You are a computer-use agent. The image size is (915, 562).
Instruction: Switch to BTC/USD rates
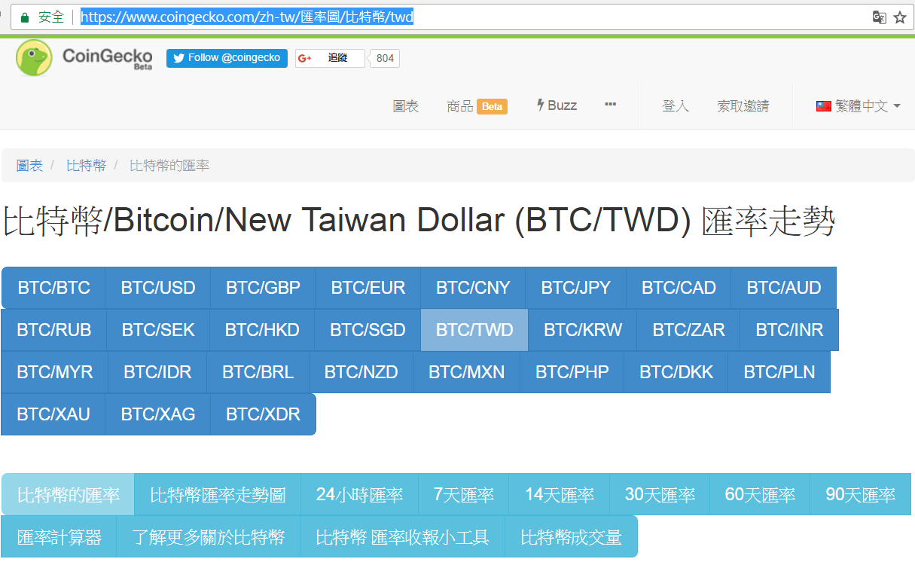(x=157, y=287)
